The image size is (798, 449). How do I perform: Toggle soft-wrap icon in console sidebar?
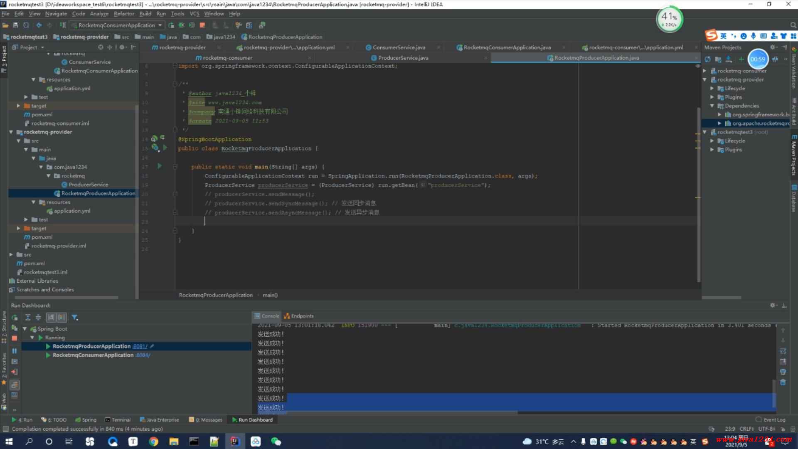pyautogui.click(x=783, y=351)
